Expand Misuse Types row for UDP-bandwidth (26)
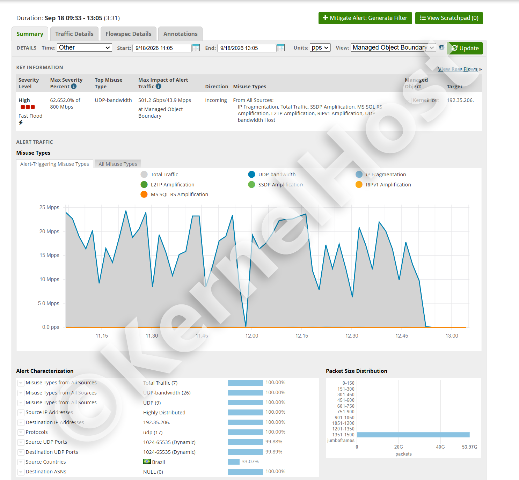 click(21, 393)
